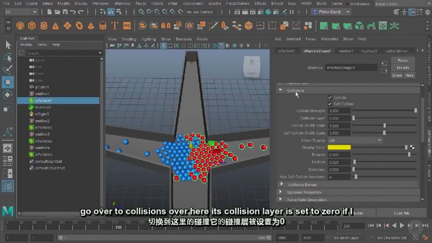Click the Copy Tab button

[x=402, y=213]
